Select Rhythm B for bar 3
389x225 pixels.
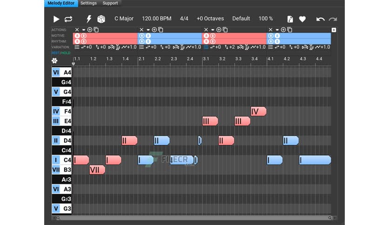point(213,41)
